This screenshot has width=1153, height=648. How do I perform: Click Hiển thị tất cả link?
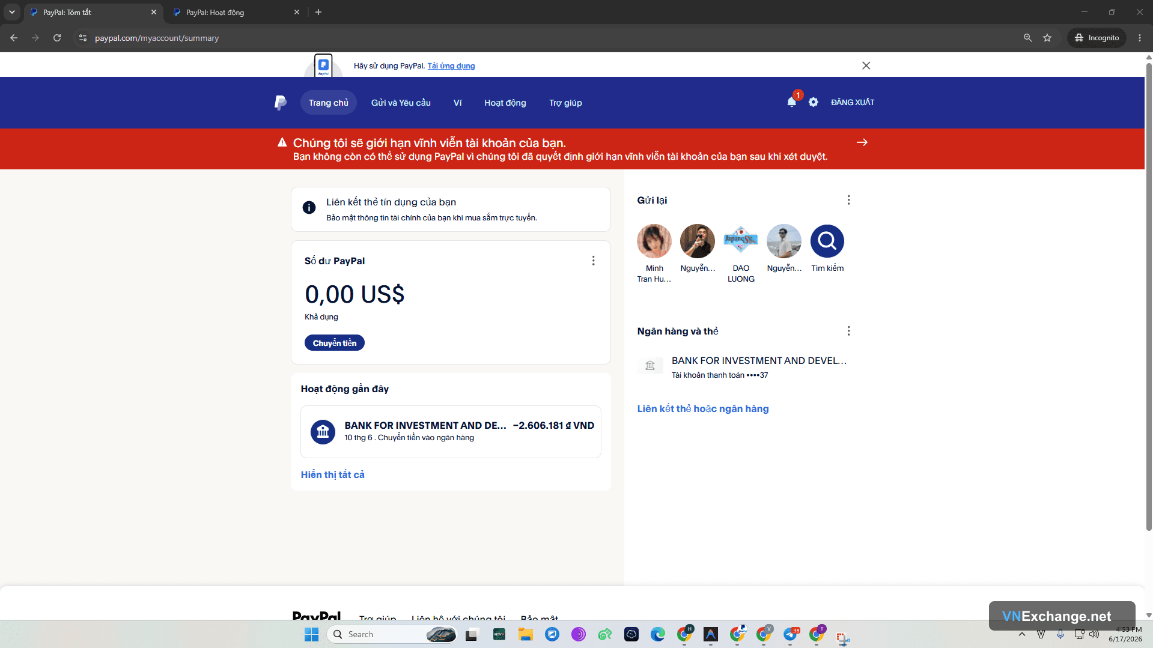pyautogui.click(x=333, y=474)
